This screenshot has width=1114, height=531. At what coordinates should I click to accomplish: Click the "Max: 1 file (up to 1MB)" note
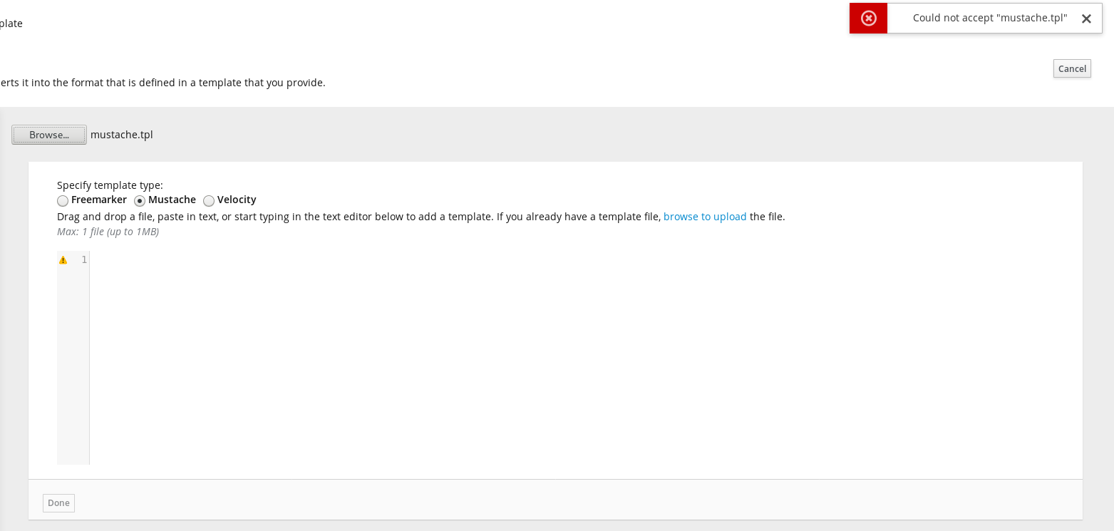pos(108,232)
